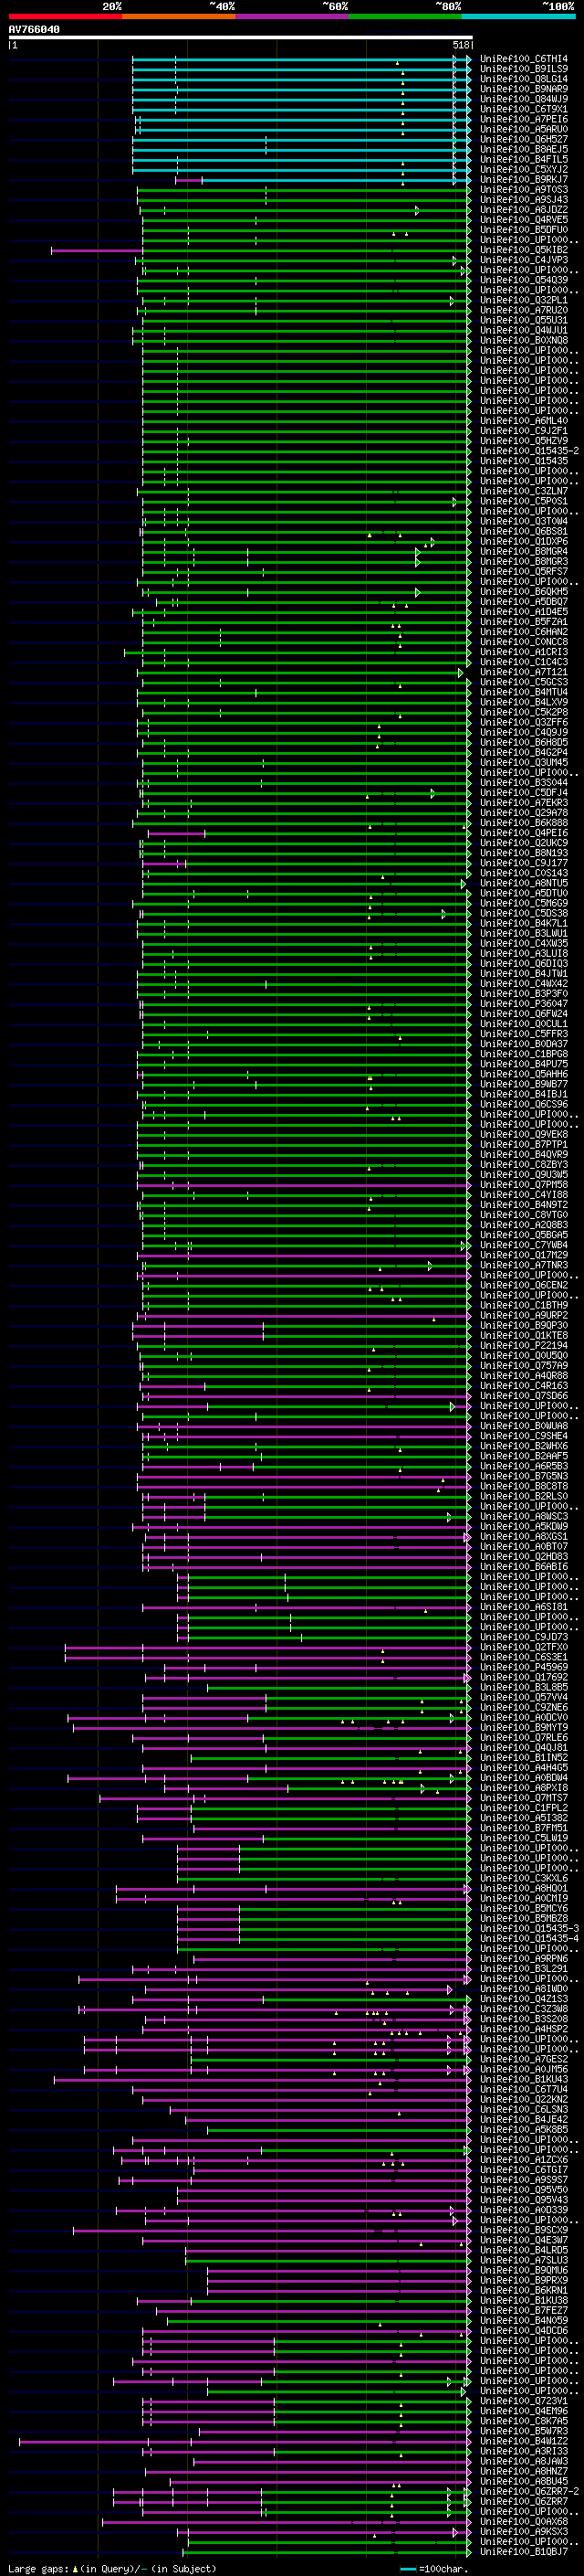Viewport: 584px width, 2576px height.
Task: Select the UniRef100_B4FIL5 label
Action: (524, 159)
